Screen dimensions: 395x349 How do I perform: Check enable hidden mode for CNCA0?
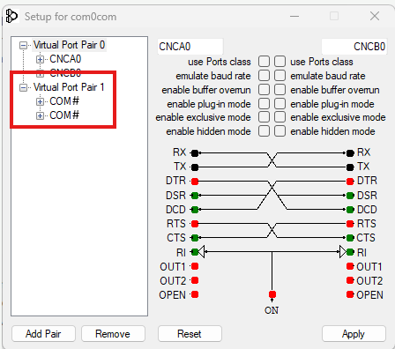click(264, 131)
